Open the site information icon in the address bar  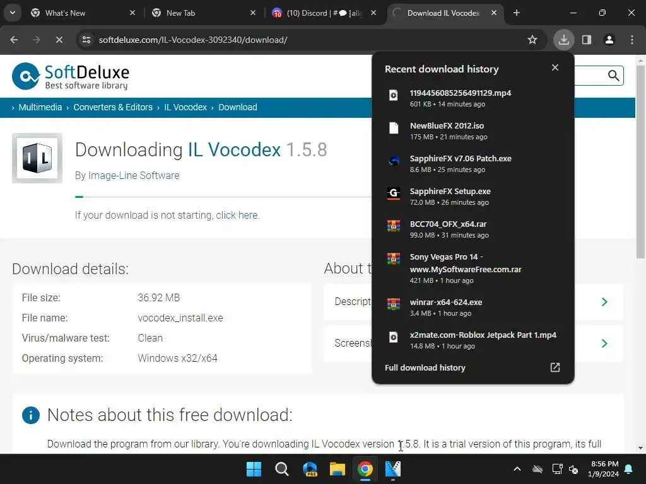tap(86, 40)
